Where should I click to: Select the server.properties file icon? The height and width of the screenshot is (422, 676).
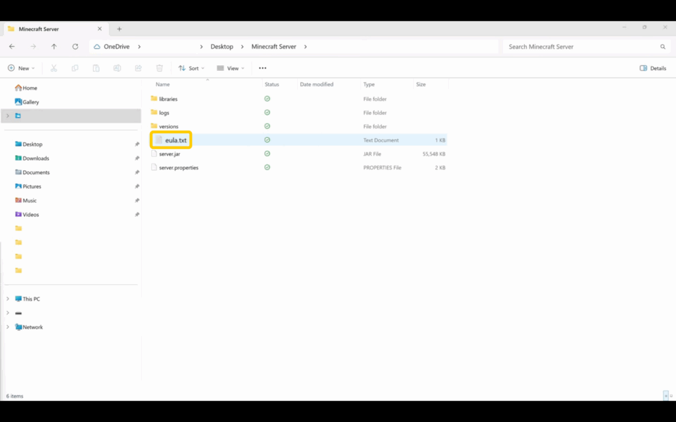click(154, 167)
